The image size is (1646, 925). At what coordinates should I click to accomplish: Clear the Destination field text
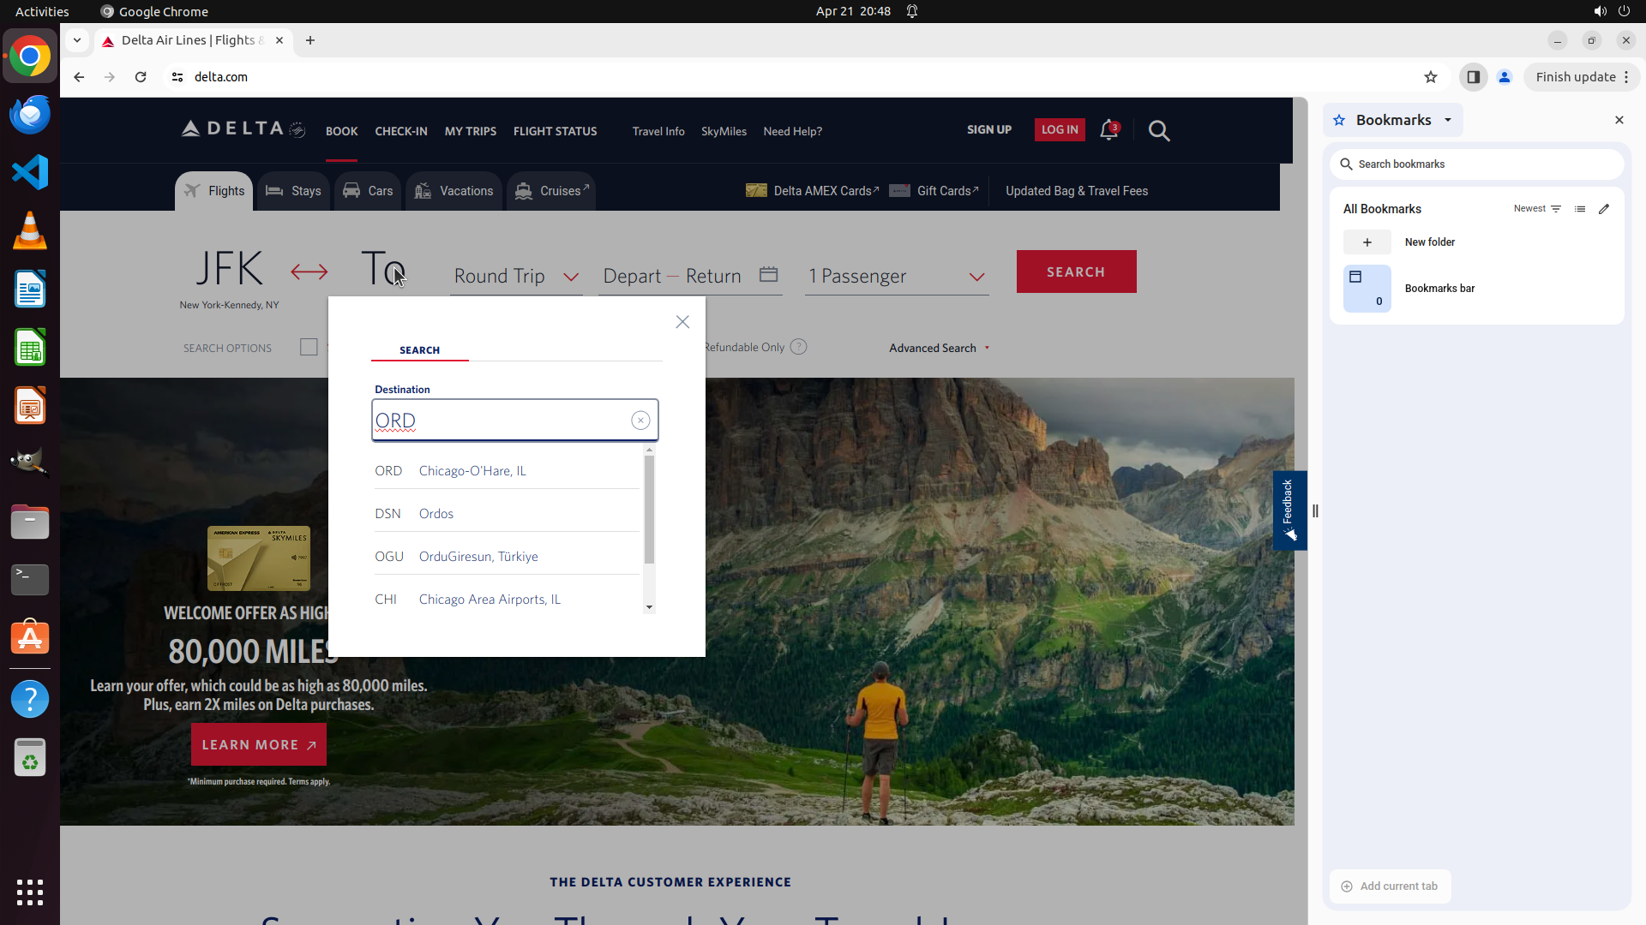point(640,421)
